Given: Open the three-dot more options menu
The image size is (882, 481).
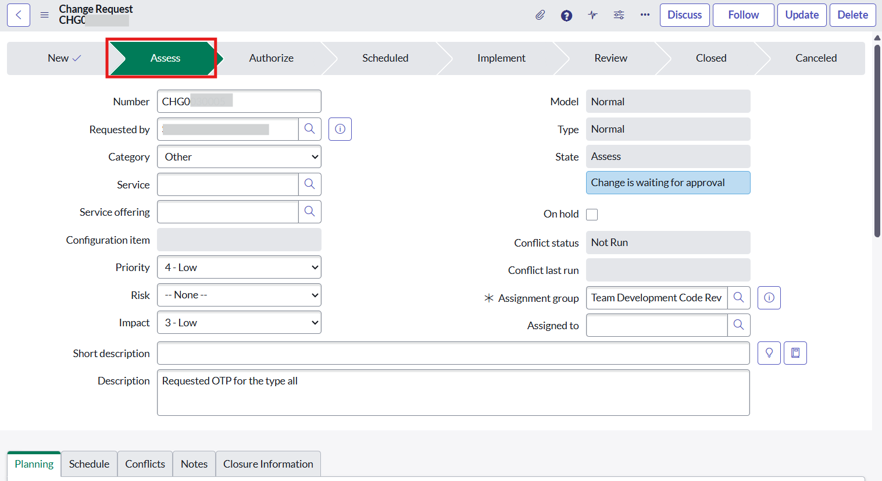Looking at the screenshot, I should [x=645, y=15].
